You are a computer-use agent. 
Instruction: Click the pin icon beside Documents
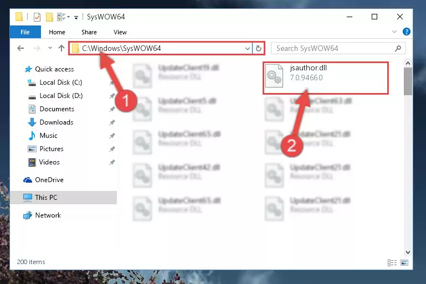pos(112,109)
